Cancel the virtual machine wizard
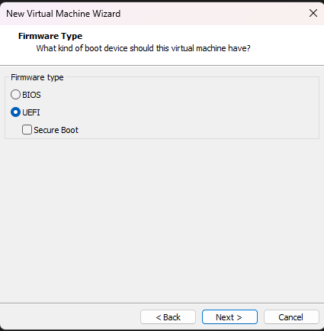Image resolution: width=324 pixels, height=331 pixels. tap(291, 317)
